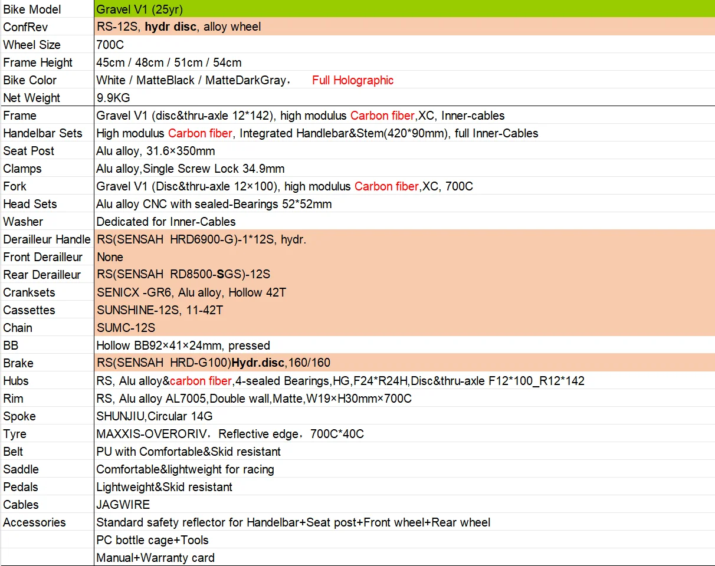Select the Derailleur Handle SENSAH HRD6900-G cell
This screenshot has width=715, height=566.
(x=404, y=239)
